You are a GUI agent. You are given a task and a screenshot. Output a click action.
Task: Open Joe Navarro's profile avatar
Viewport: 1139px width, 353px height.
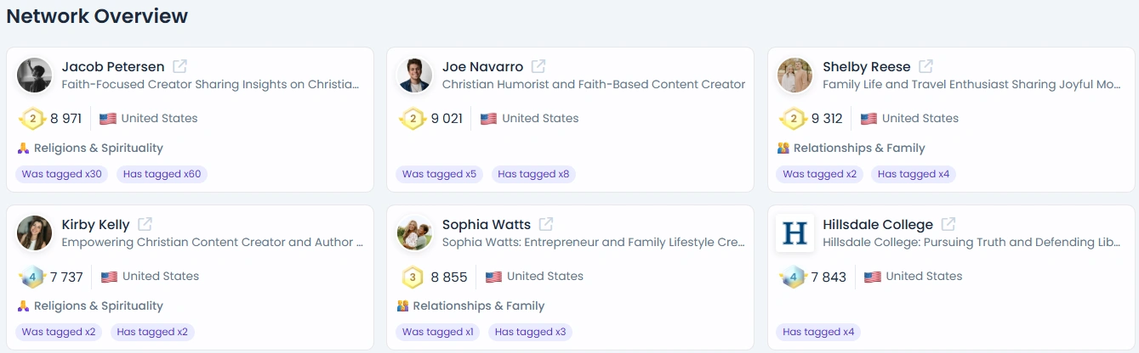tap(415, 76)
